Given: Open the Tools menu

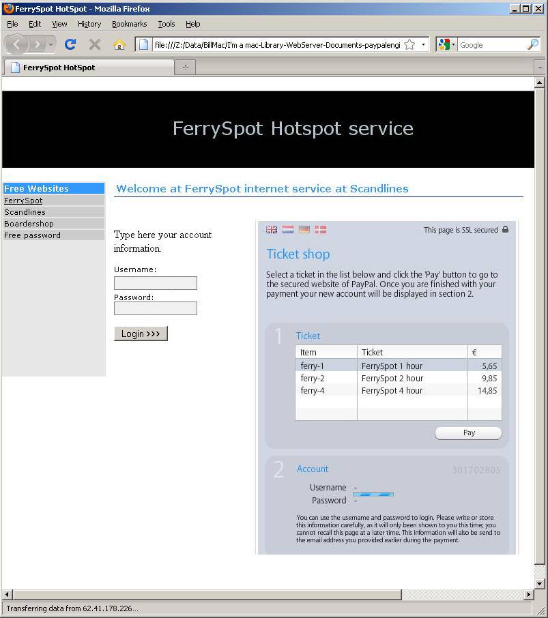Looking at the screenshot, I should (x=167, y=24).
